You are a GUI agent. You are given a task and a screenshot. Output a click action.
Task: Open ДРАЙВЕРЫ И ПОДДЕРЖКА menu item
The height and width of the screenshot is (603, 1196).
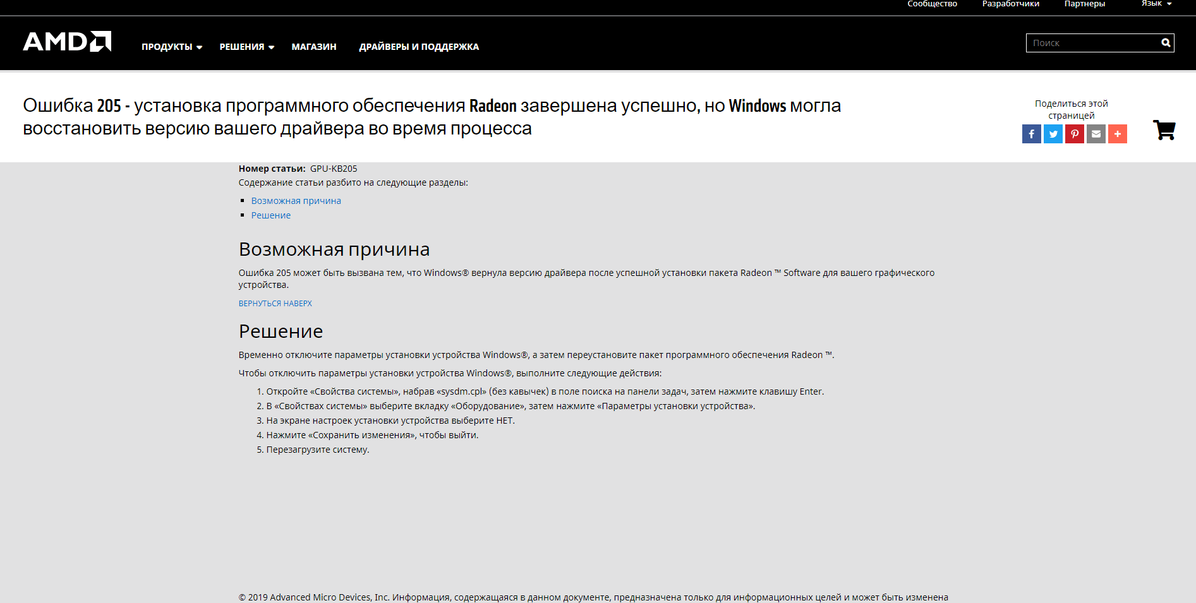419,47
